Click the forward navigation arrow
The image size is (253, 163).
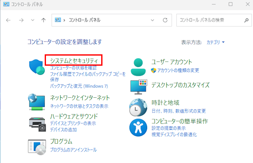click(x=21, y=20)
